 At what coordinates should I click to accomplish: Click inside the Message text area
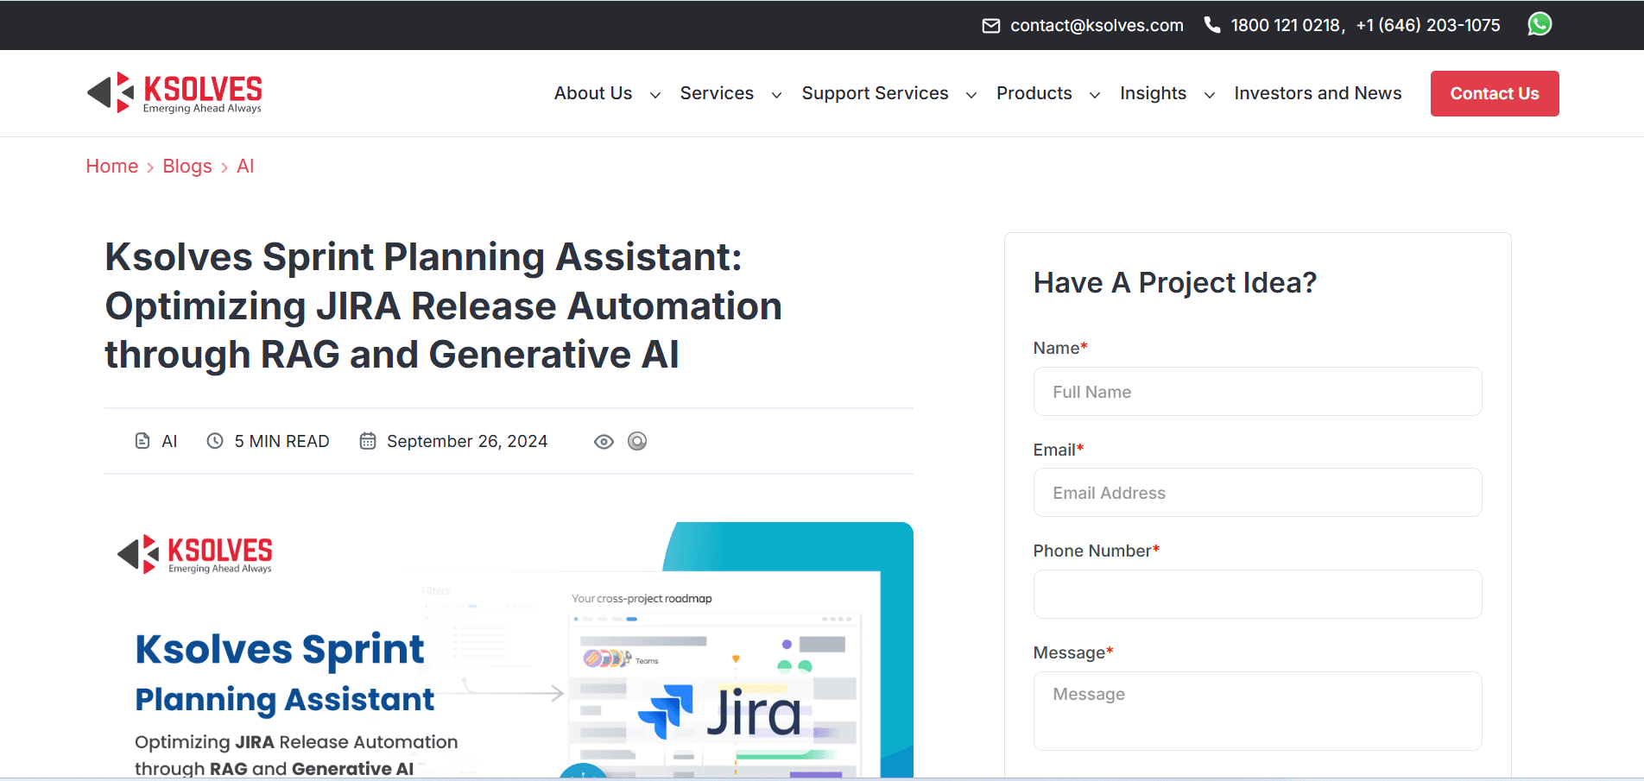point(1257,710)
